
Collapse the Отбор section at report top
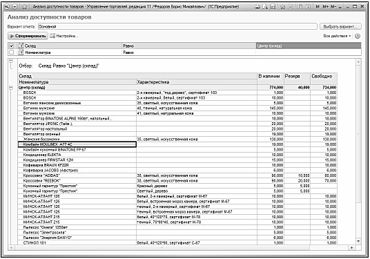point(11,61)
